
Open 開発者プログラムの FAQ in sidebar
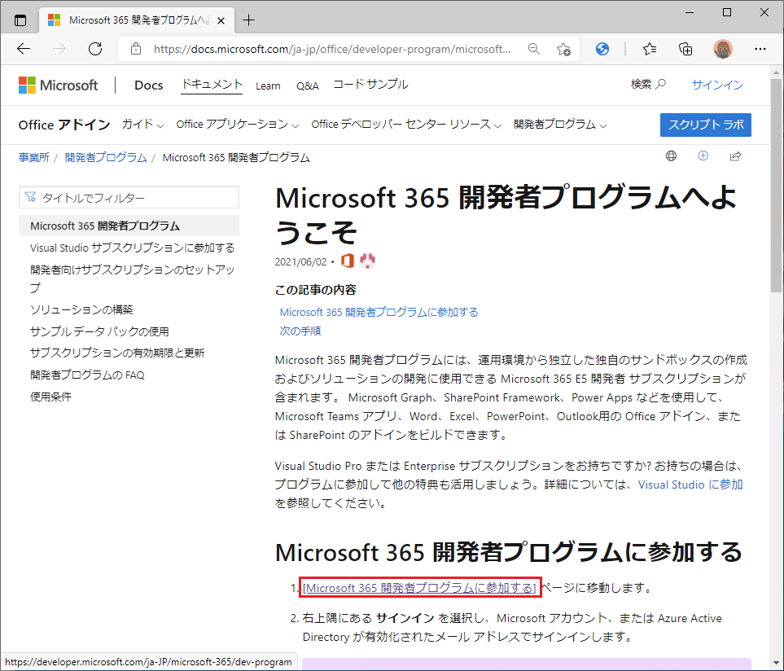(87, 375)
